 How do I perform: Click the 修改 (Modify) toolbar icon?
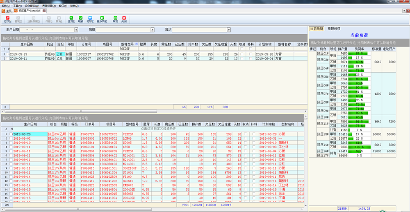point(7,19)
